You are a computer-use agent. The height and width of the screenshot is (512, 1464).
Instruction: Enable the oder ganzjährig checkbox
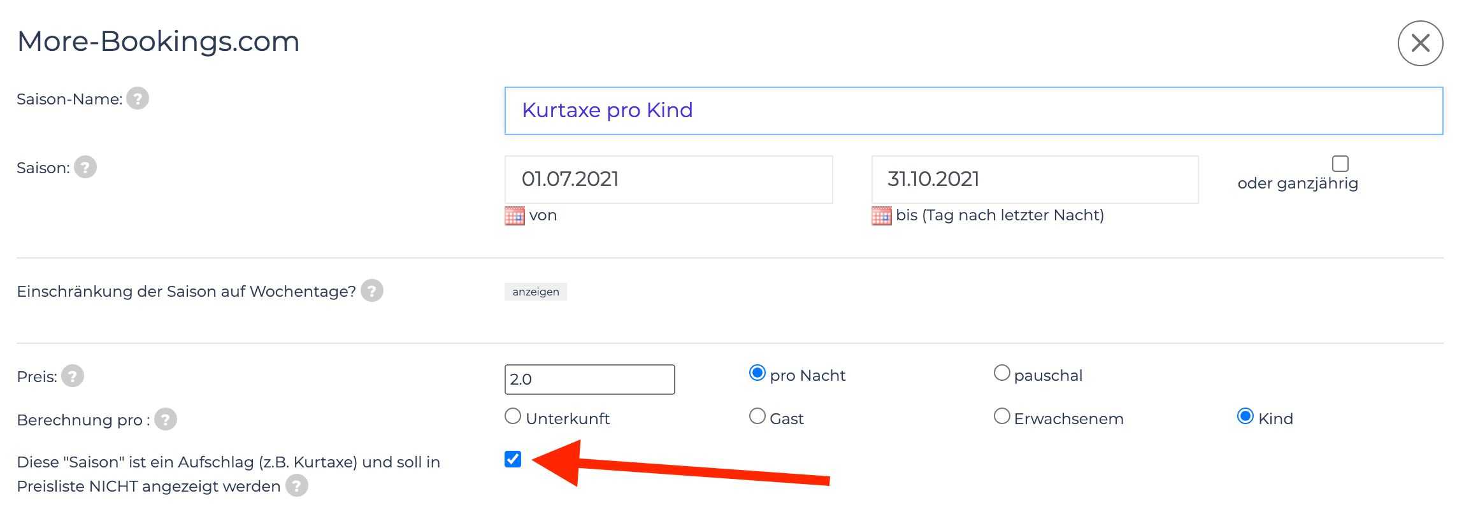coord(1340,164)
